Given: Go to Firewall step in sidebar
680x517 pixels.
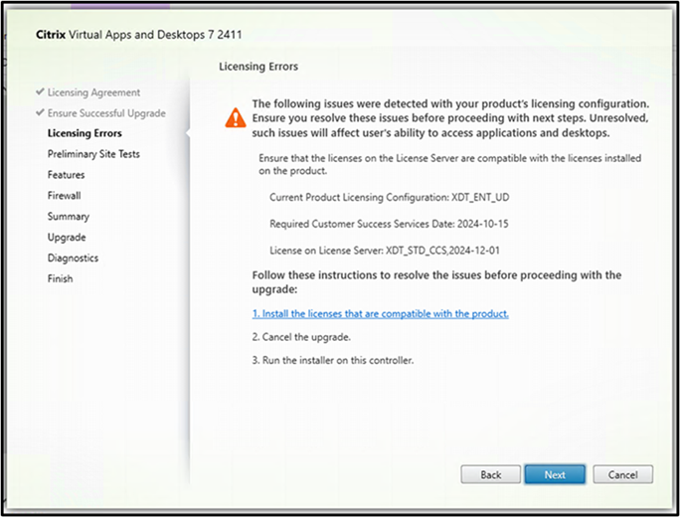Looking at the screenshot, I should pyautogui.click(x=65, y=196).
